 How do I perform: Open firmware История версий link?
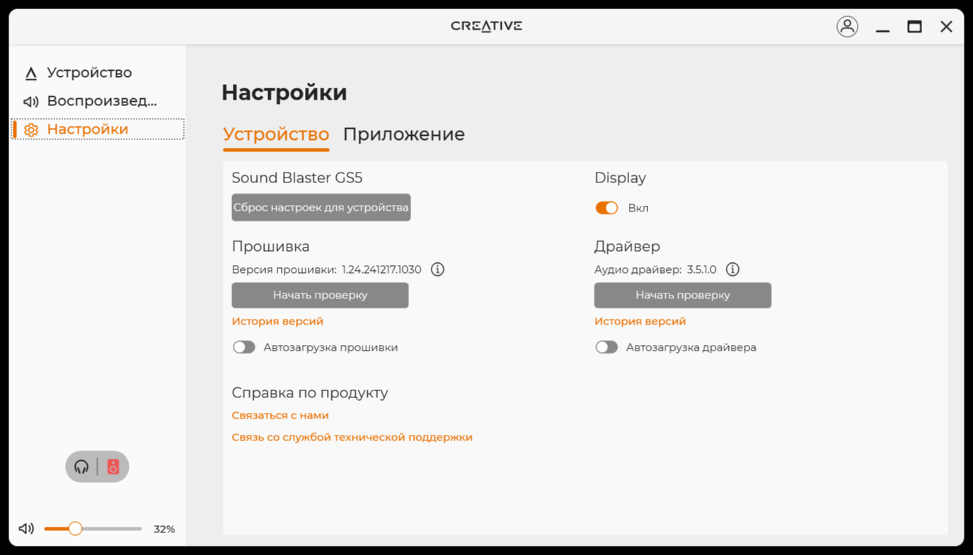[277, 321]
